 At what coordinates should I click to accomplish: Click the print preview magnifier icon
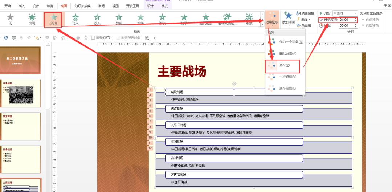coord(147,38)
